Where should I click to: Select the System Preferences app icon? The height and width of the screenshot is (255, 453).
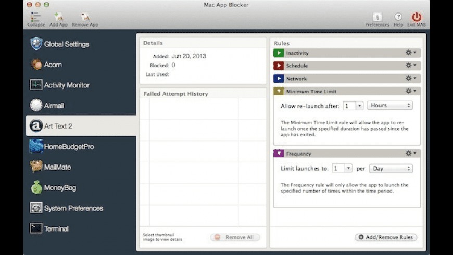pos(36,208)
